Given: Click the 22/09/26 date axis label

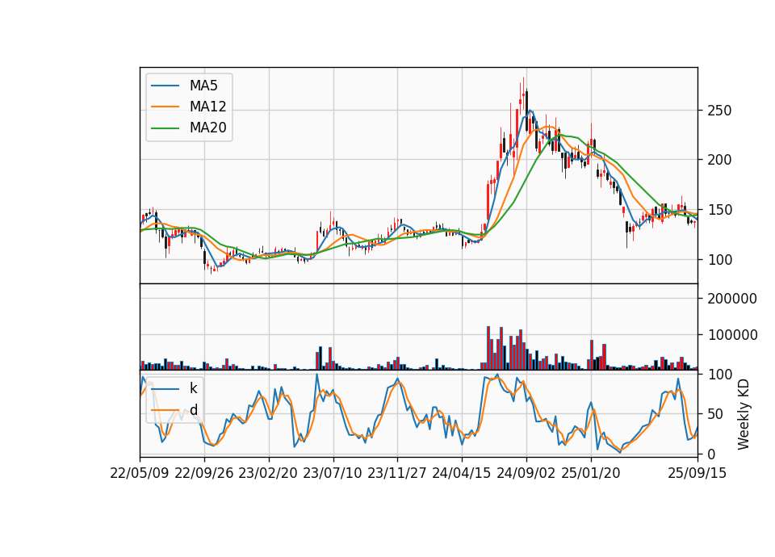Looking at the screenshot, I should (204, 473).
